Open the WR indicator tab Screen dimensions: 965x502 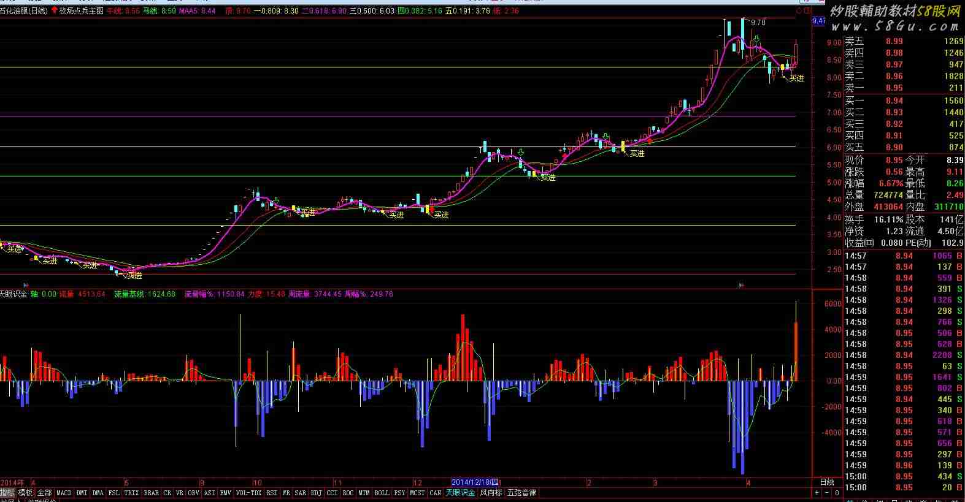286,493
